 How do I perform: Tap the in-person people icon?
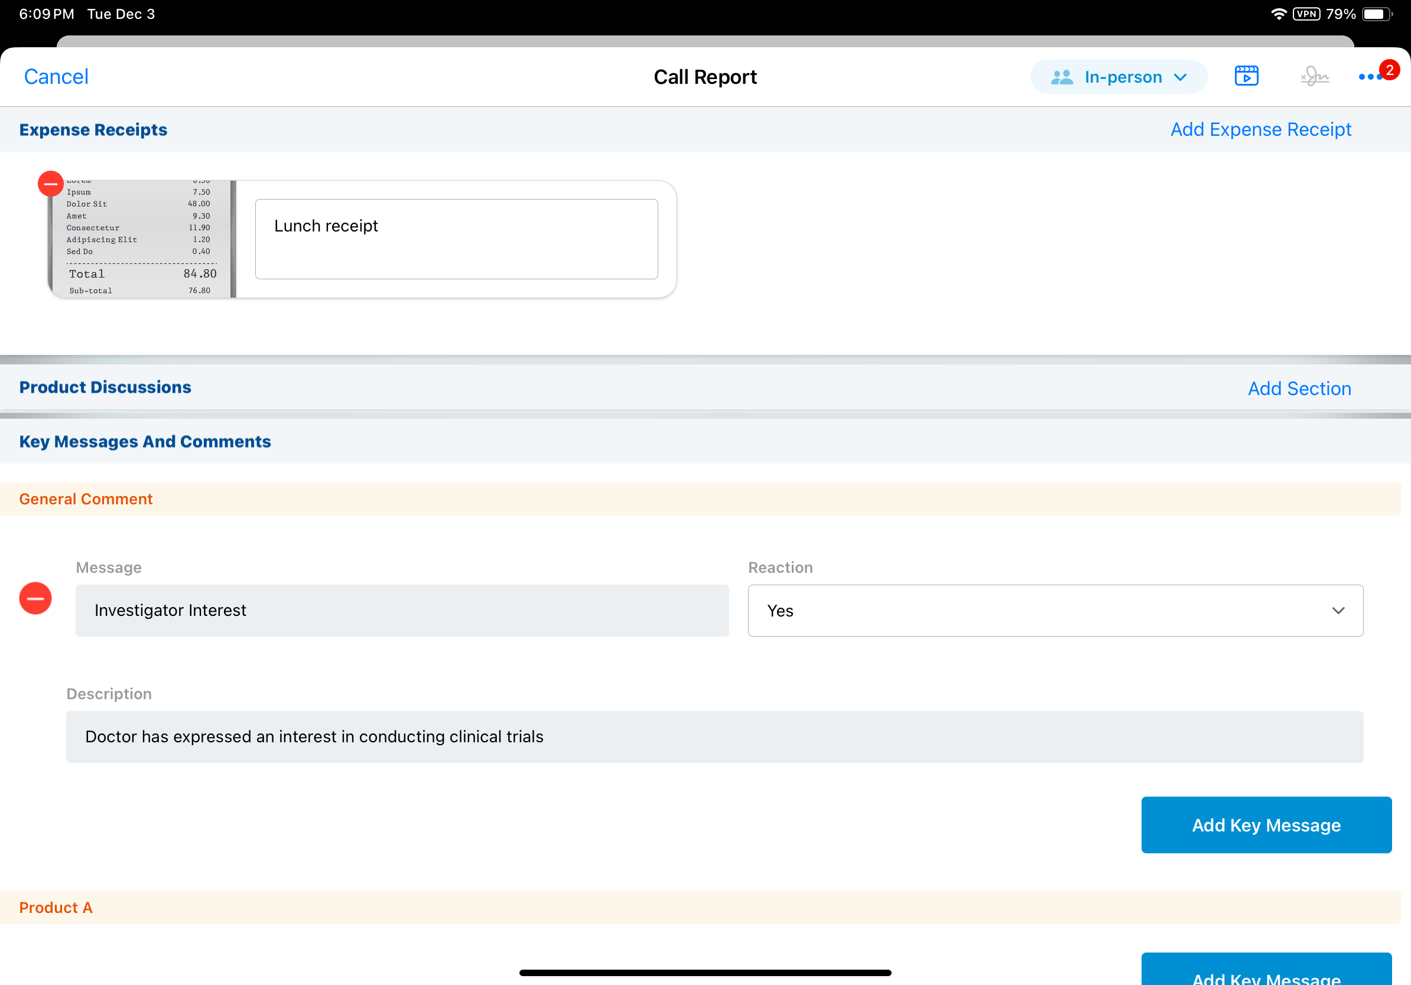(1061, 77)
